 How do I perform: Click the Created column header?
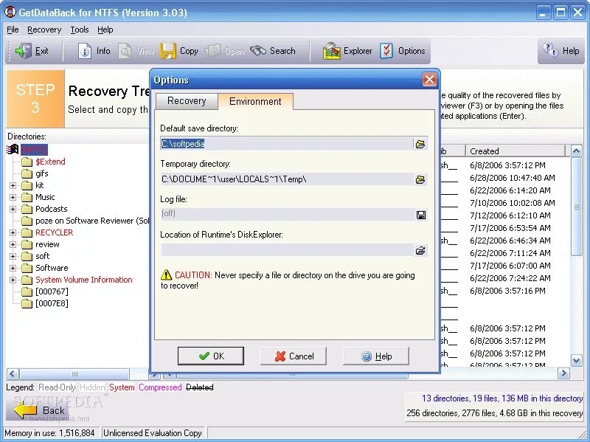point(515,151)
